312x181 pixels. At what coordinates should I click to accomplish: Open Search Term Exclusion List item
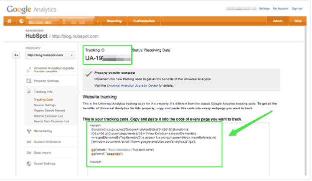point(51,121)
